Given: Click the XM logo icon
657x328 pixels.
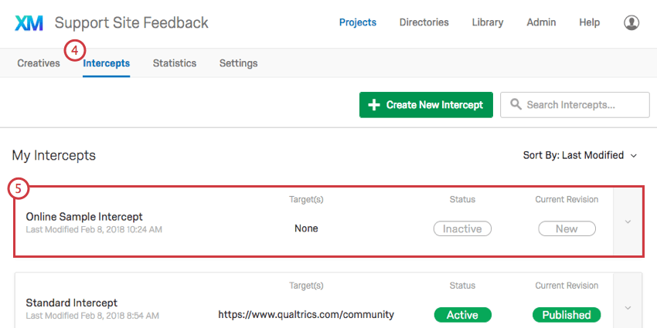Looking at the screenshot, I should (x=30, y=23).
